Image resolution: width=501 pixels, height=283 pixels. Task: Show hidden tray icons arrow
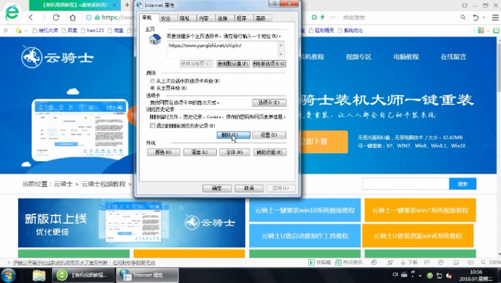click(x=420, y=276)
